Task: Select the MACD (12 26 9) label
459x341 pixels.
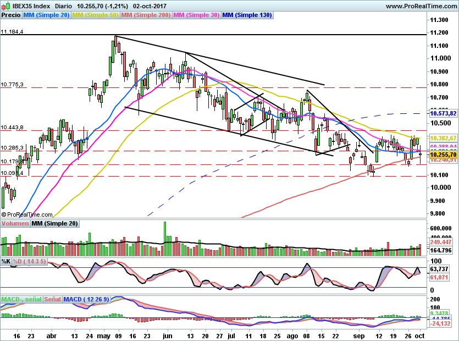Action: [x=86, y=299]
